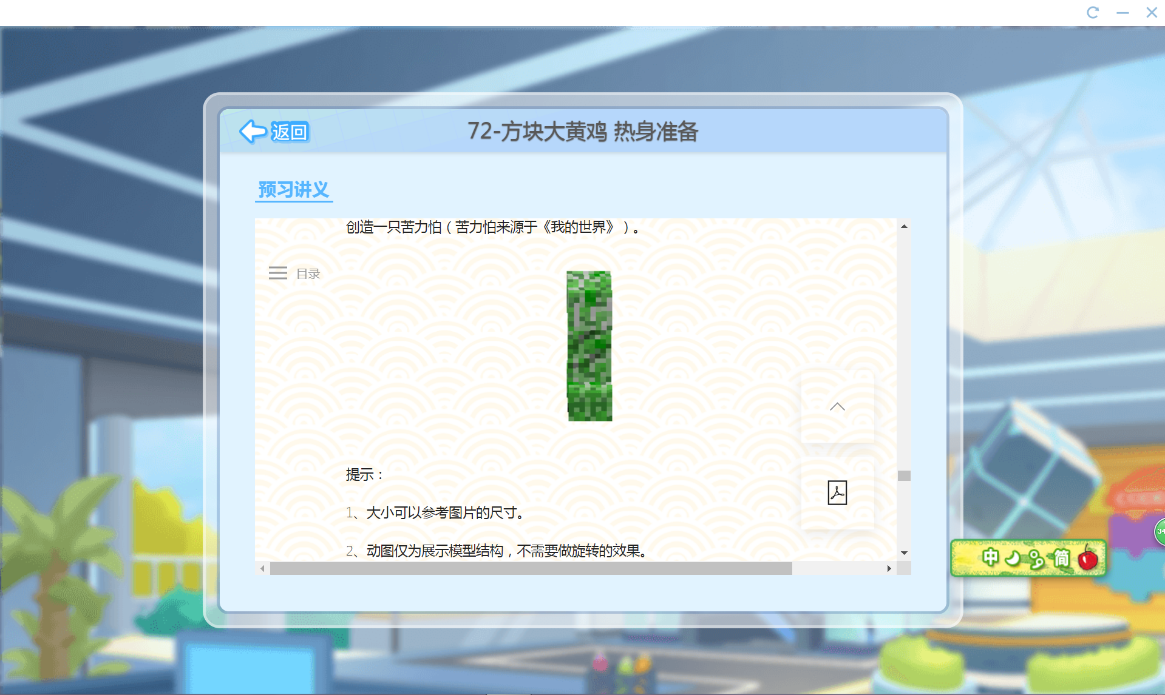Click the text '创造一只苦力怕'
The height and width of the screenshot is (695, 1165).
point(394,227)
